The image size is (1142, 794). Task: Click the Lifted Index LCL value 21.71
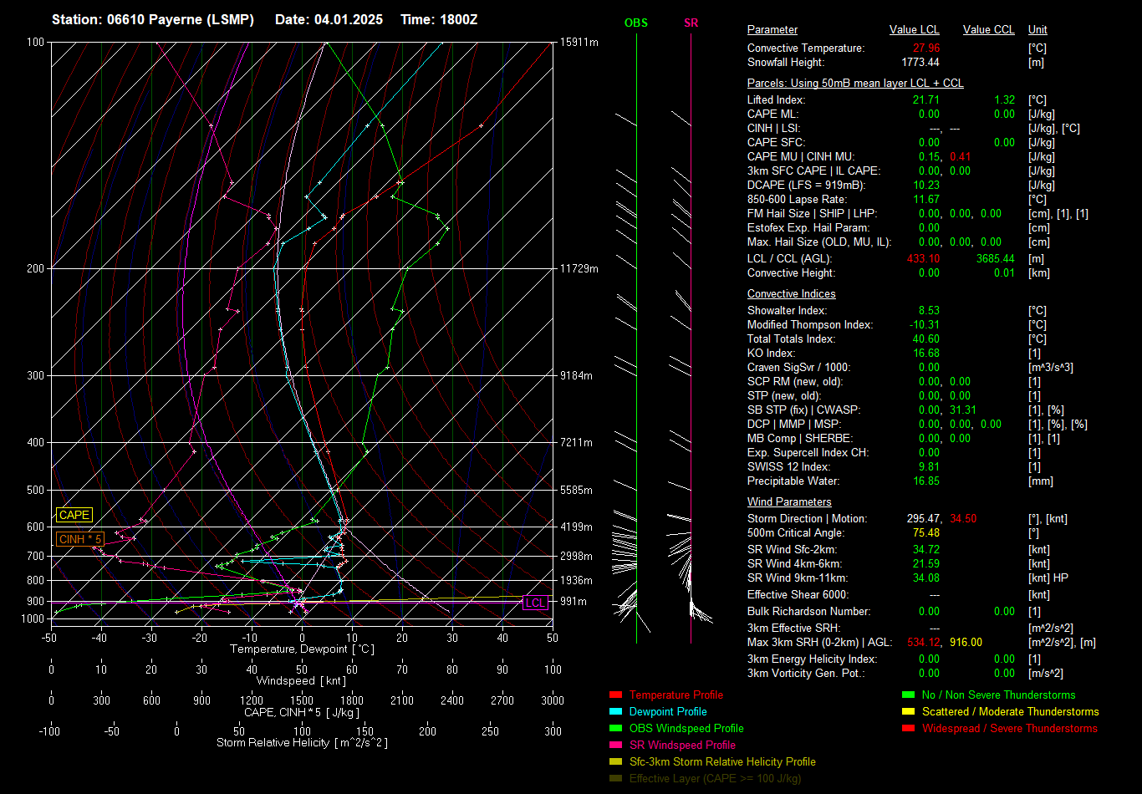[926, 100]
